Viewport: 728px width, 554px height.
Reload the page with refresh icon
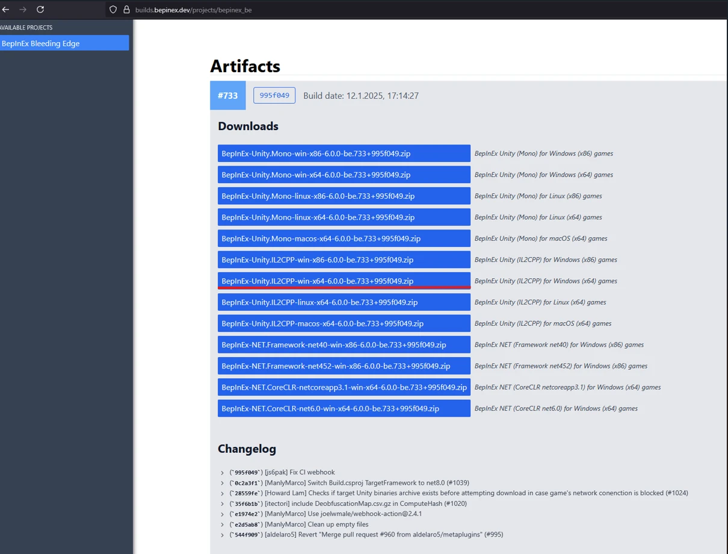(40, 10)
